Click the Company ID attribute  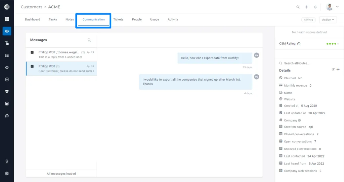coord(290,120)
